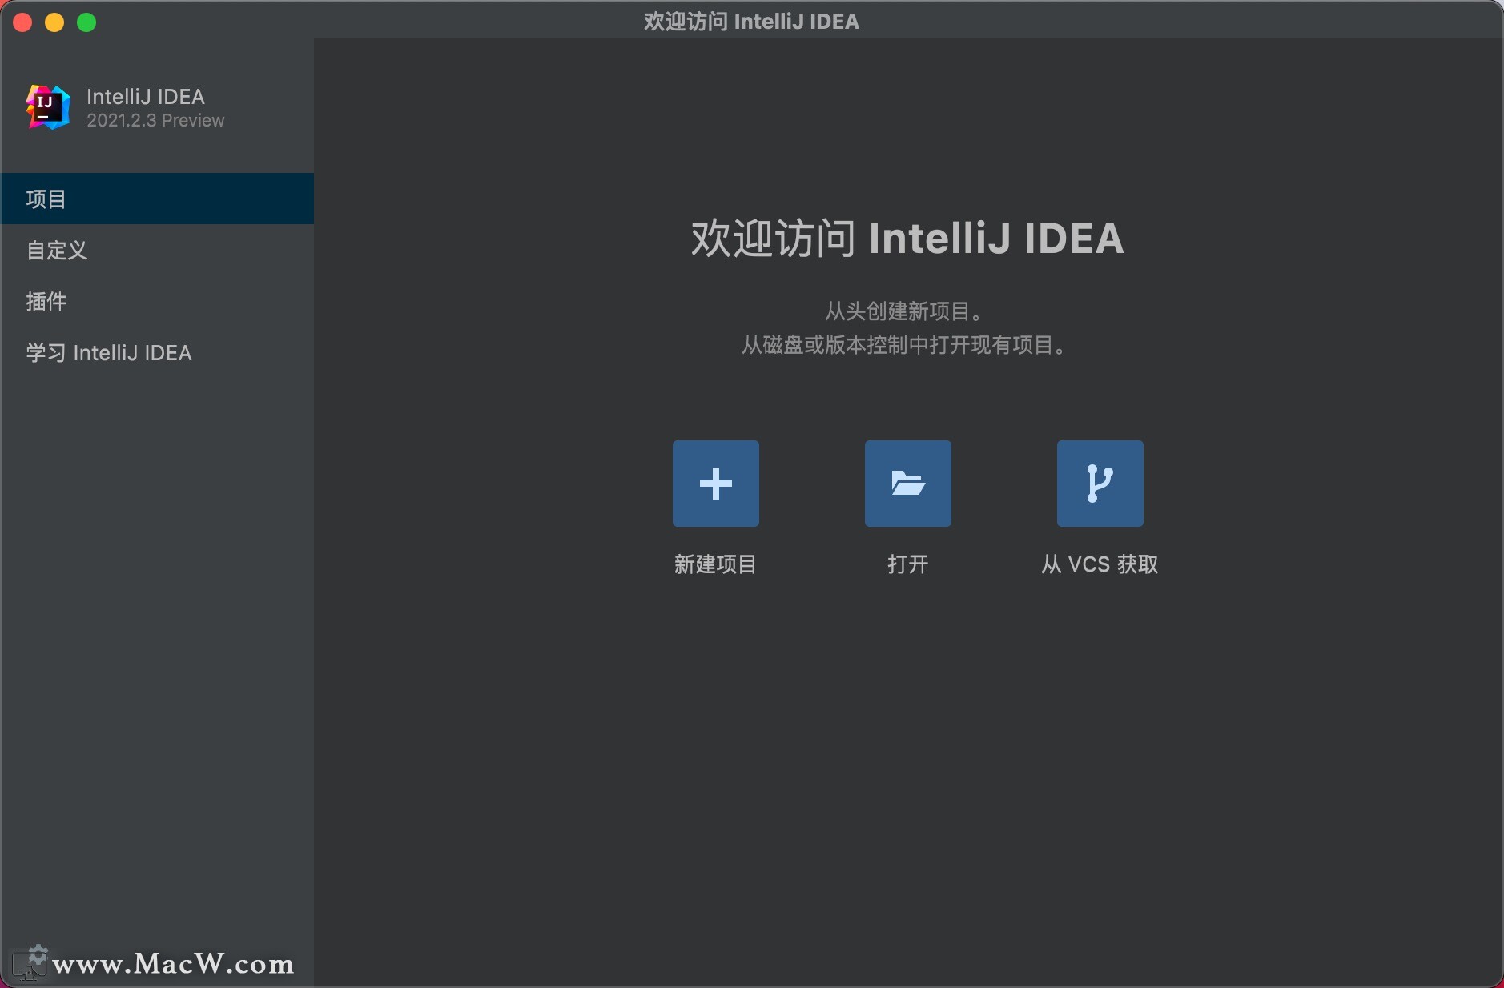
Task: Click the 从 VCS 获取 label
Action: coord(1098,564)
